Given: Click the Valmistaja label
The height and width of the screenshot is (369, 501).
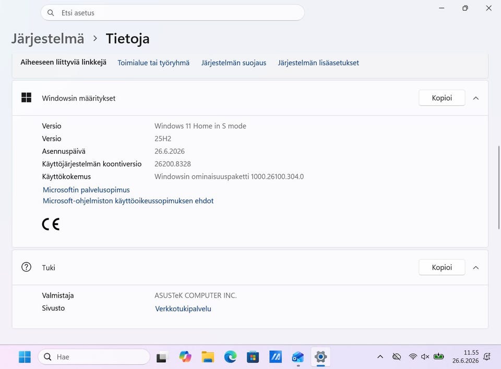Looking at the screenshot, I should [x=58, y=296].
